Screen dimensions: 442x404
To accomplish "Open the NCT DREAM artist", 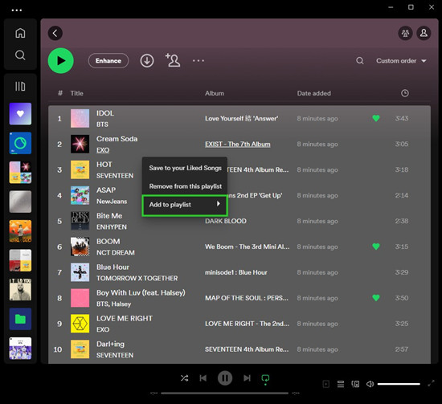I will [116, 253].
